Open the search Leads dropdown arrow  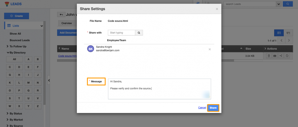pos(279,4)
